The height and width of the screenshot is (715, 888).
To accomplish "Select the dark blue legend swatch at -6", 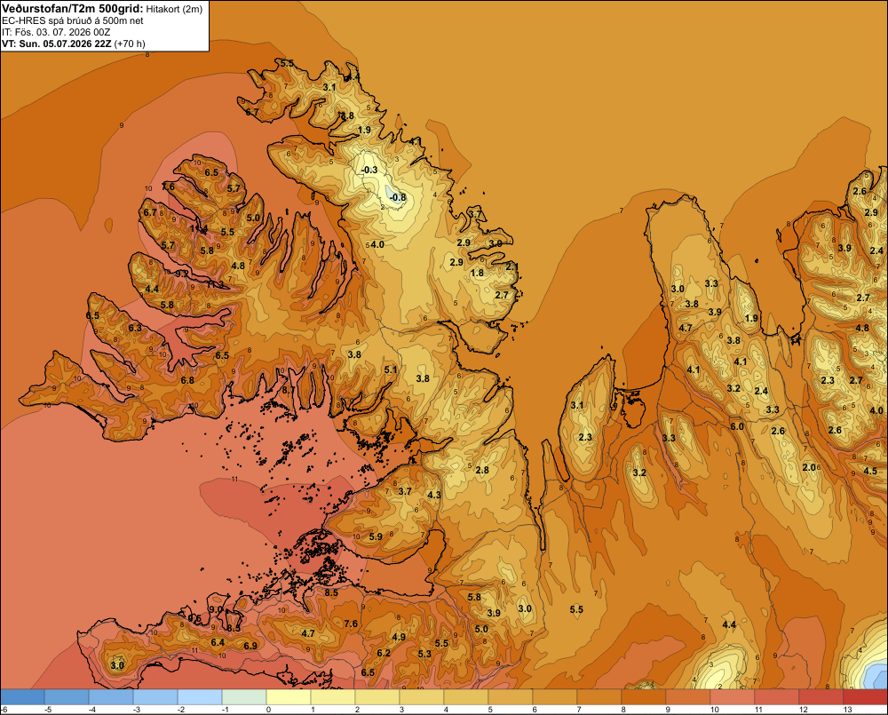I will (22, 696).
